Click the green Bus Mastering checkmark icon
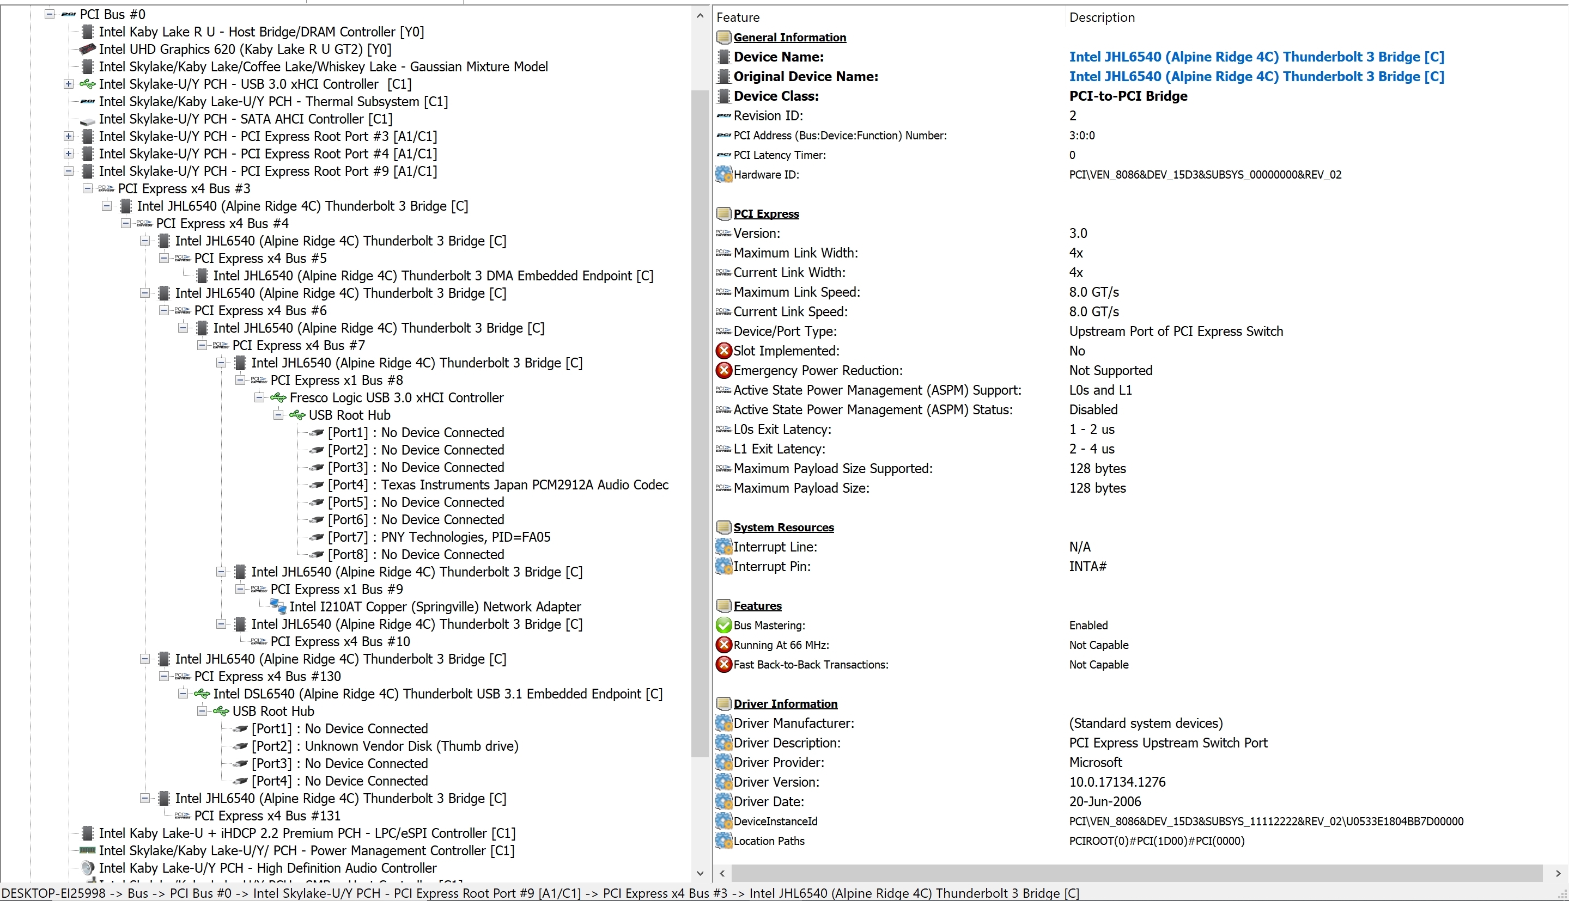 (723, 625)
